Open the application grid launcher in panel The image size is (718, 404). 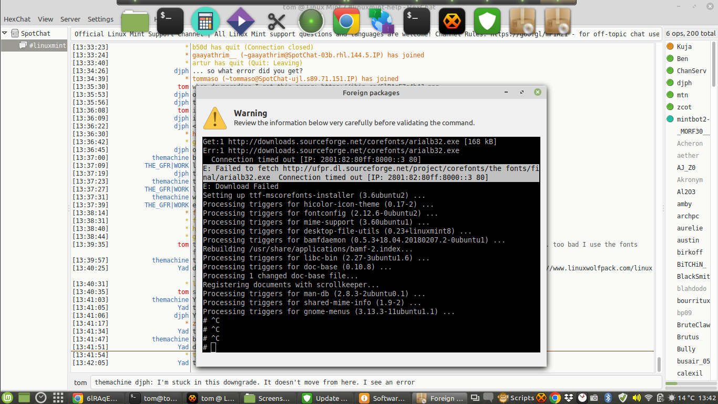(x=58, y=398)
